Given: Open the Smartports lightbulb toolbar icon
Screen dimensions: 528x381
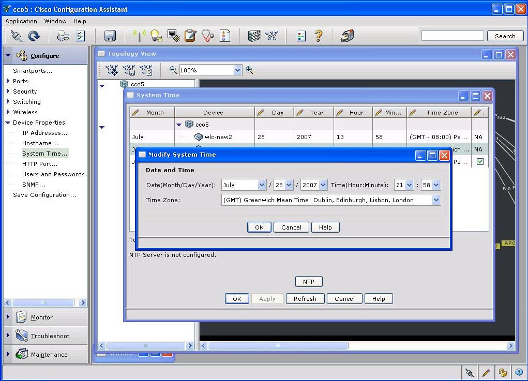Looking at the screenshot, I should (x=156, y=36).
